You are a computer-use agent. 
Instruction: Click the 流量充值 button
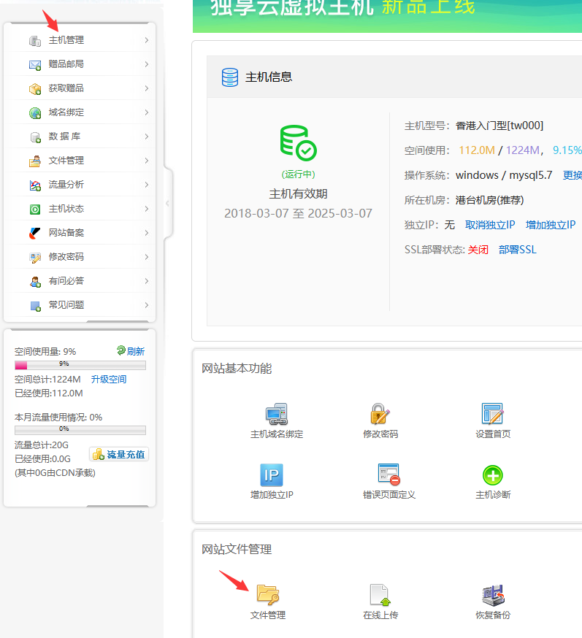click(119, 454)
